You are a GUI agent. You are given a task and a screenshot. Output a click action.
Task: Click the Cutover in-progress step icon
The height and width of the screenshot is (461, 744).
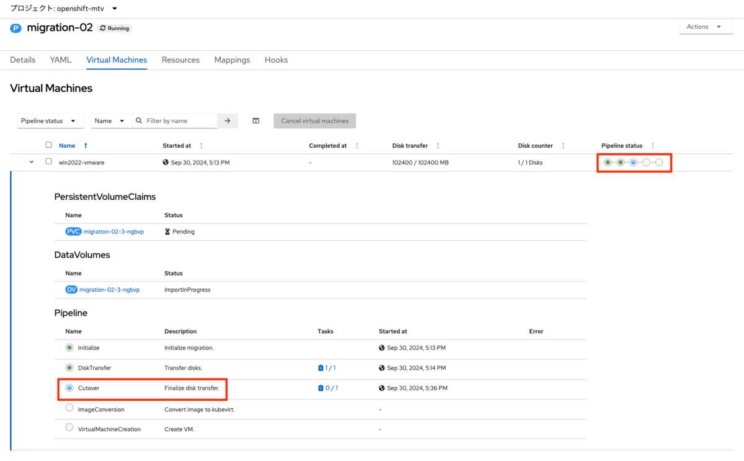69,388
